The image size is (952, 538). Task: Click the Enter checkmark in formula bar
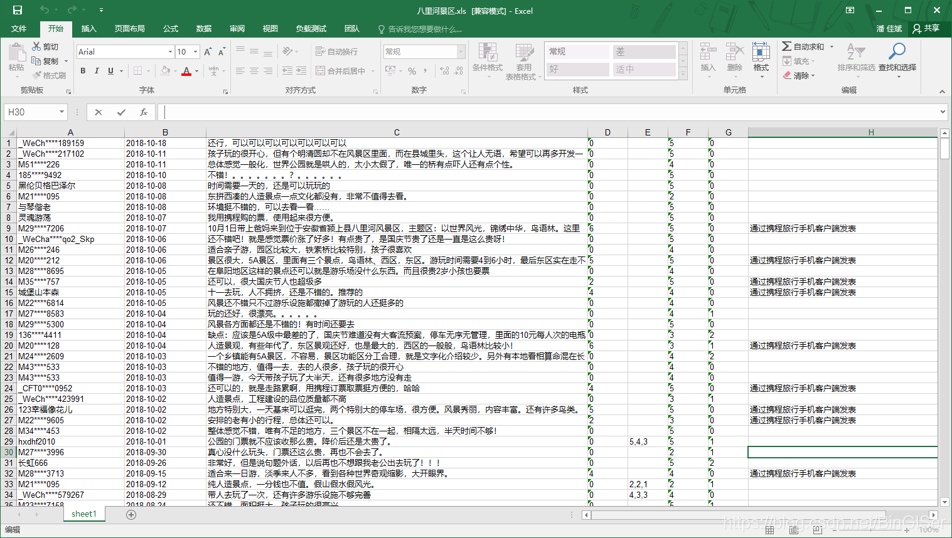click(x=121, y=112)
